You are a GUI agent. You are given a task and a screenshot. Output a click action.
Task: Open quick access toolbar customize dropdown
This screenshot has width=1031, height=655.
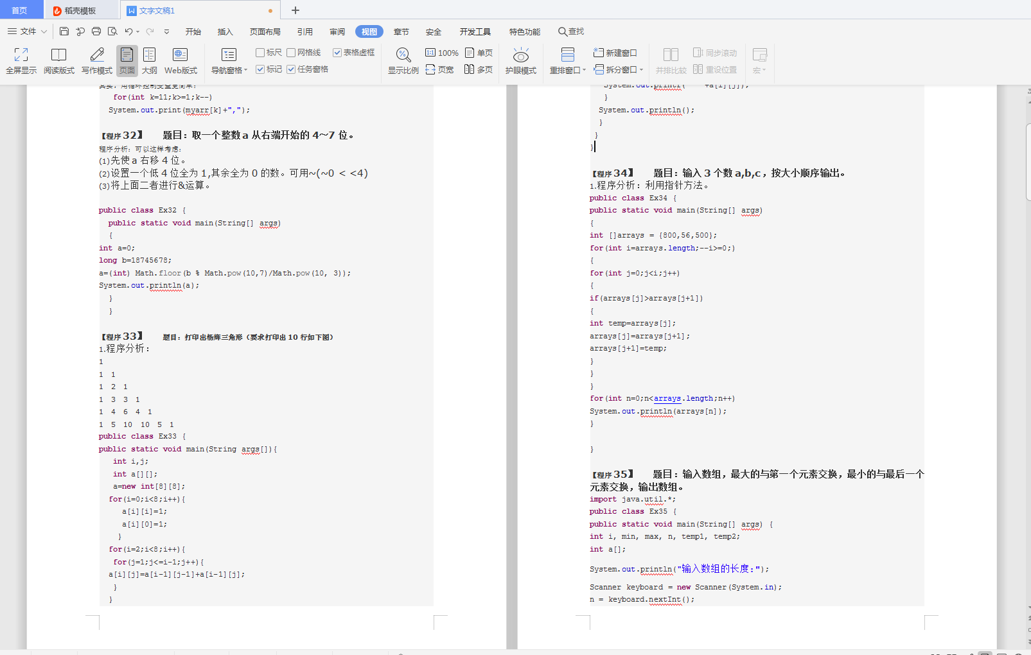(x=167, y=31)
